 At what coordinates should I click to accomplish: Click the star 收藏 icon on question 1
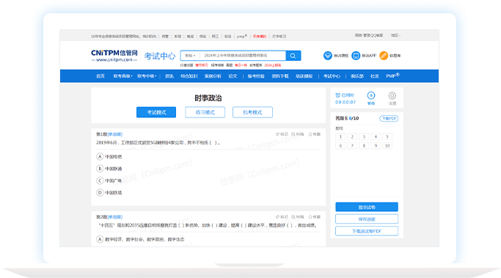pyautogui.click(x=310, y=134)
